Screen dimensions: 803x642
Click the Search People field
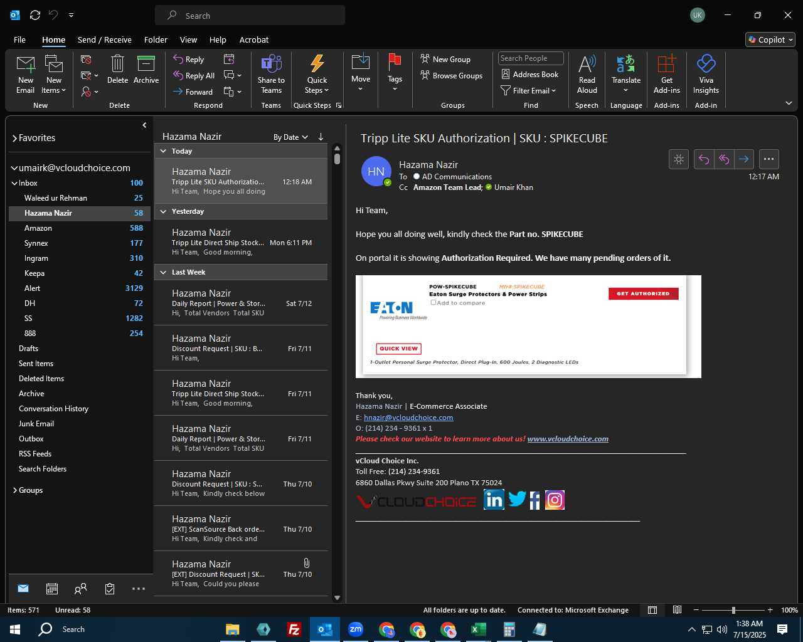pos(531,58)
